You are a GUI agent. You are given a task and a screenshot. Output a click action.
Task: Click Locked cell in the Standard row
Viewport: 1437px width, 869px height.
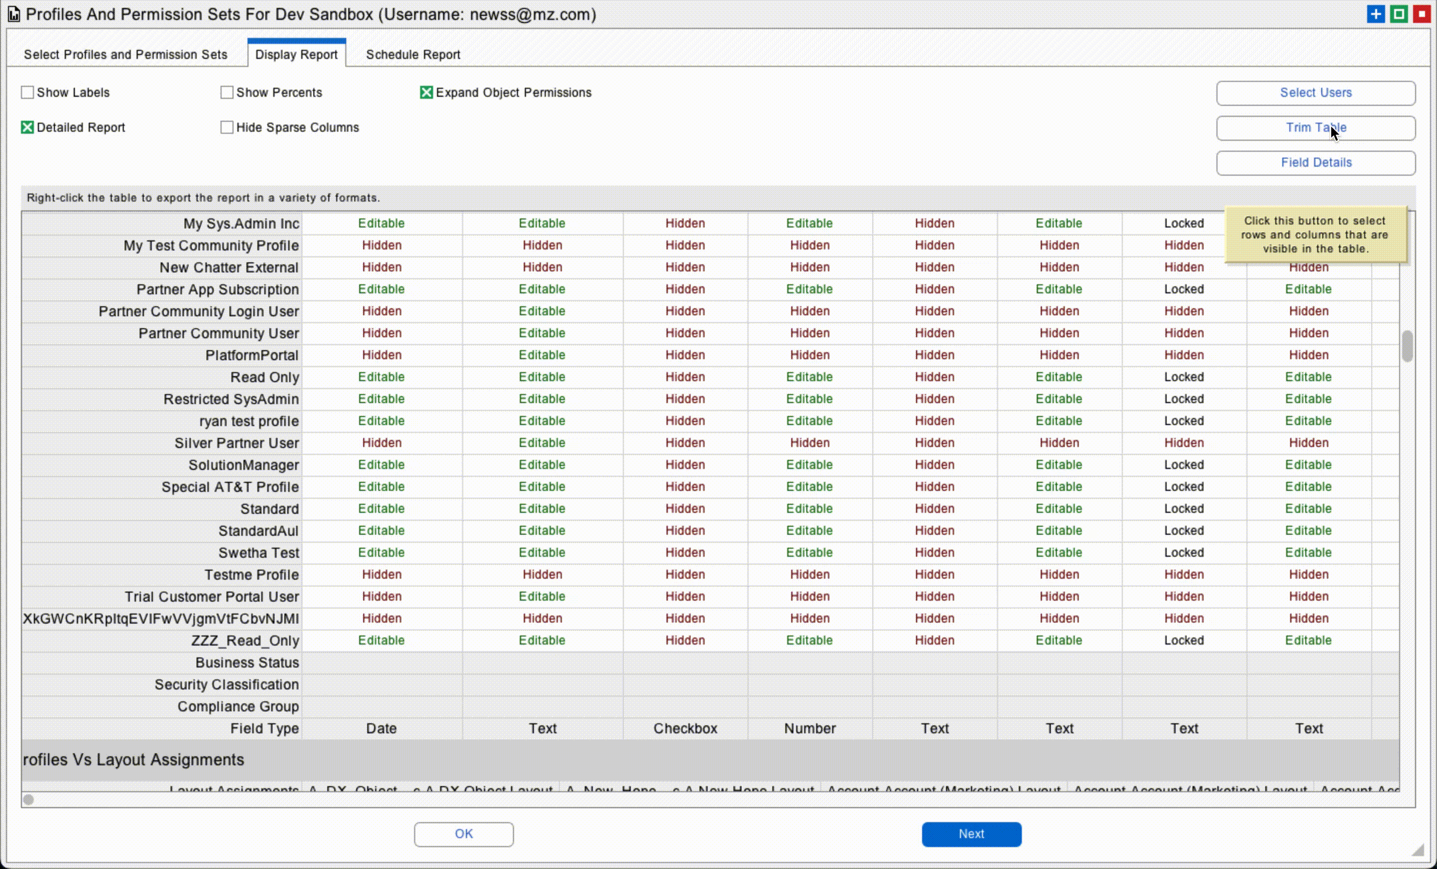1184,508
